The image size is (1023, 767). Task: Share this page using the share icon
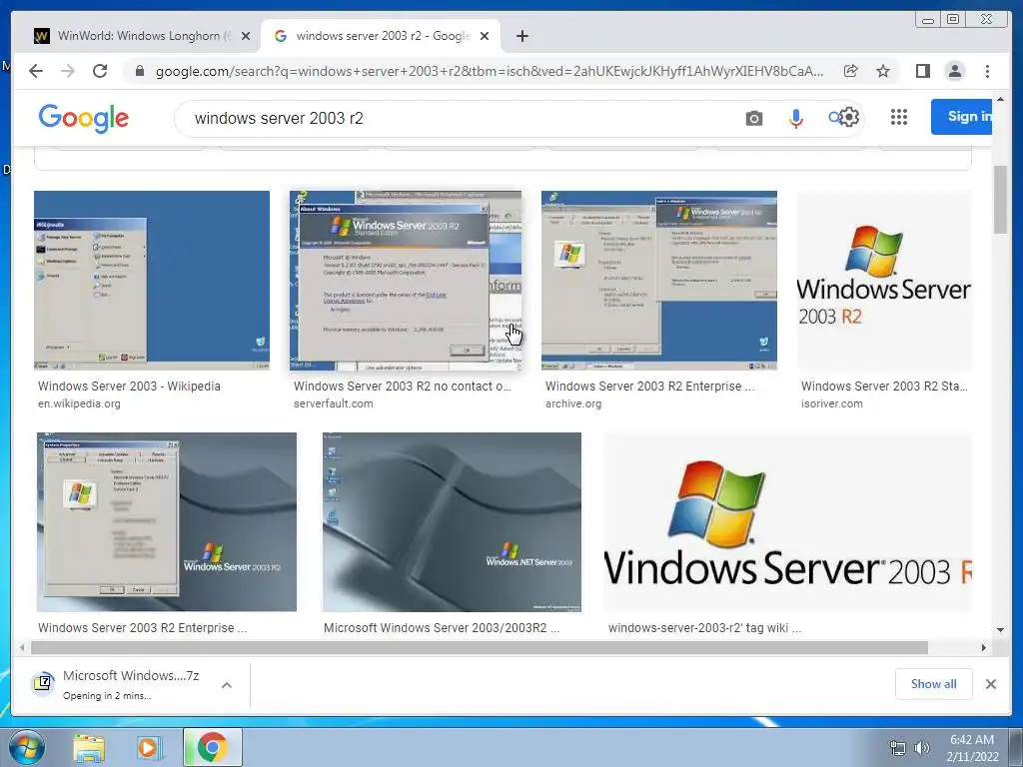(x=851, y=71)
